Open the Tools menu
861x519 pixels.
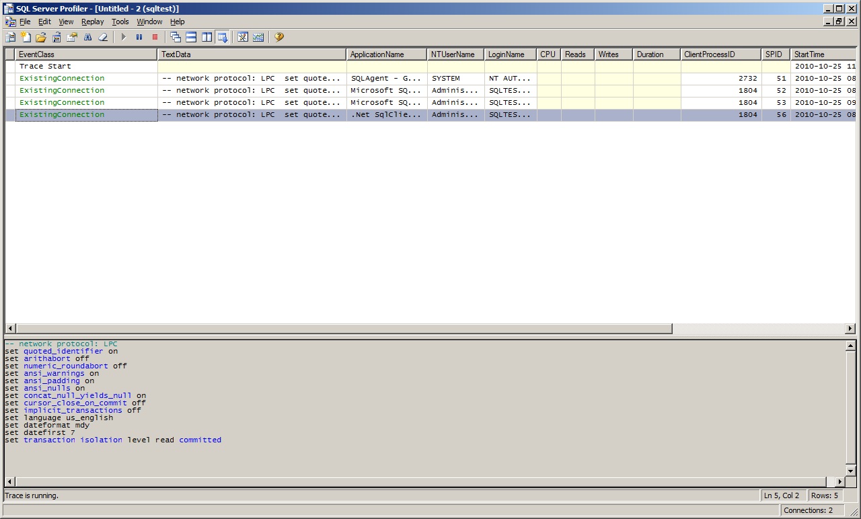pos(120,22)
